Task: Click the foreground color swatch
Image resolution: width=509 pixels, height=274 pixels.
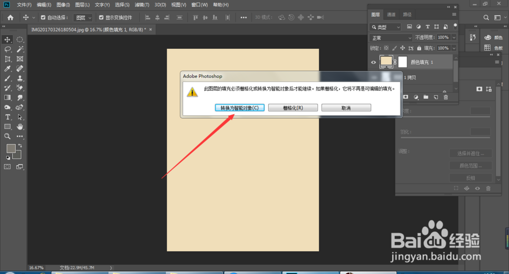Action: click(11, 148)
